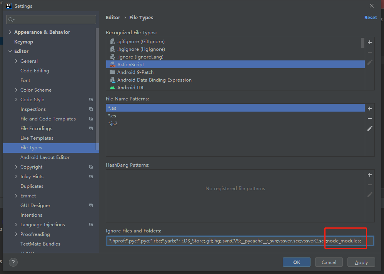The image size is (384, 274).
Task: Add a new file name pattern
Action: click(x=369, y=109)
